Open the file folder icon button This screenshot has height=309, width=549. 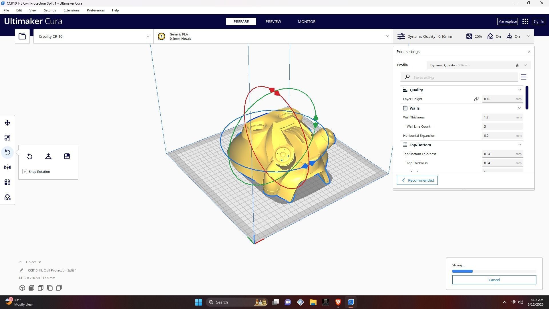pos(22,36)
